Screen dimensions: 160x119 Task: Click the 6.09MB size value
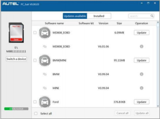click(119, 33)
